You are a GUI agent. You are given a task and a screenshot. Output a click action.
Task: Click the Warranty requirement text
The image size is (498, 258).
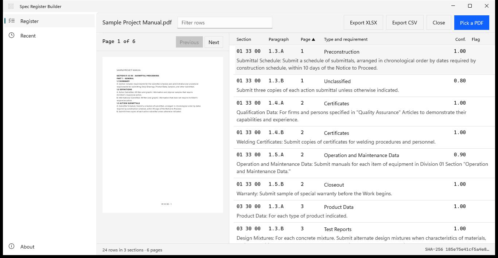tap(314, 193)
